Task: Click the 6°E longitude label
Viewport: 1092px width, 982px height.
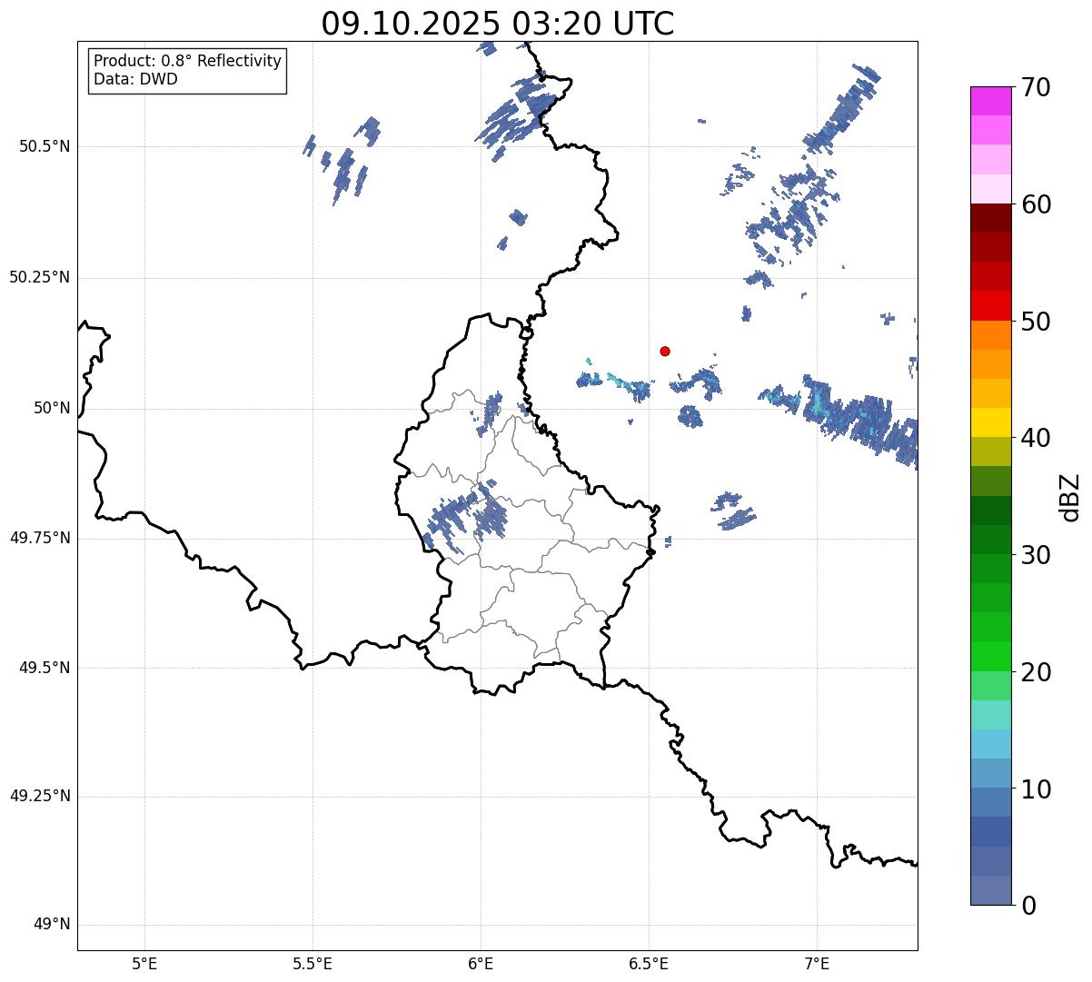Action: [x=481, y=963]
